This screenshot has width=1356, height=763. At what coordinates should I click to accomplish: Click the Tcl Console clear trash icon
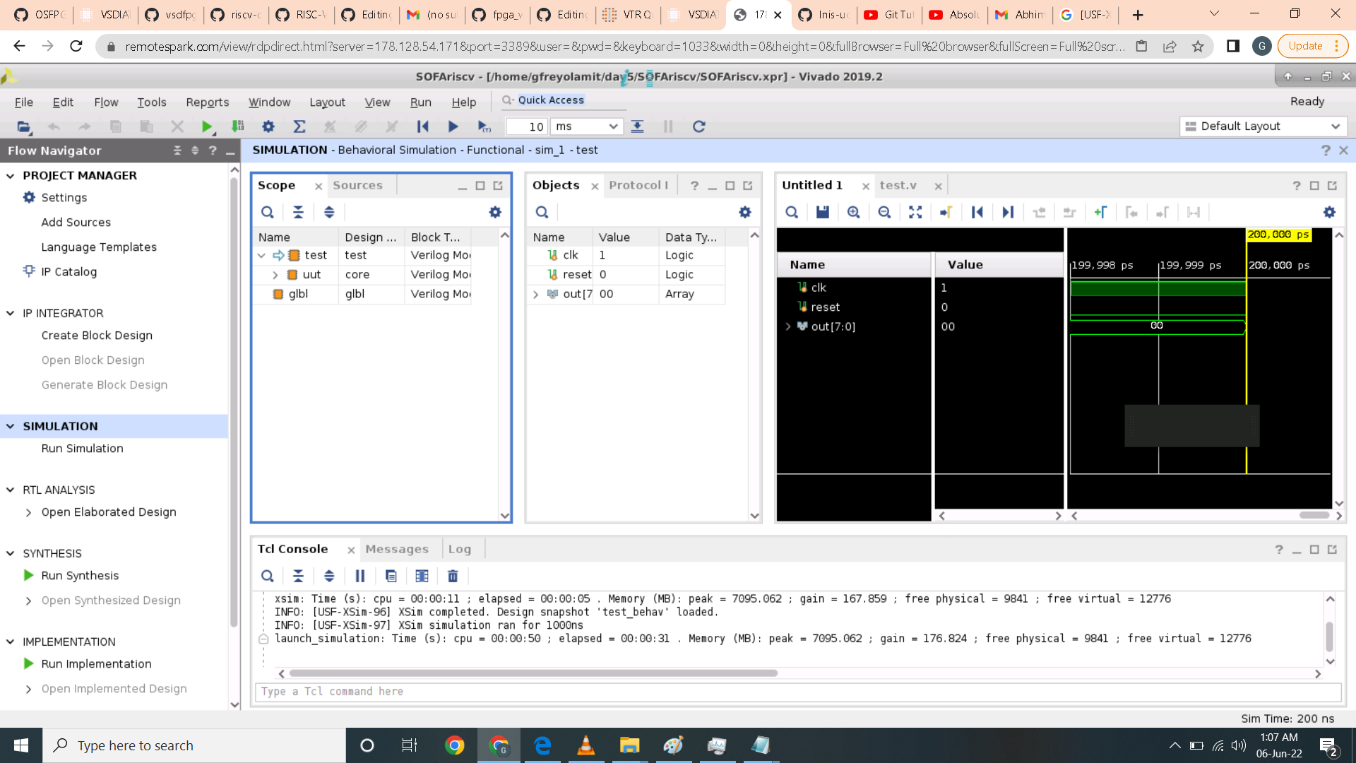pos(453,576)
